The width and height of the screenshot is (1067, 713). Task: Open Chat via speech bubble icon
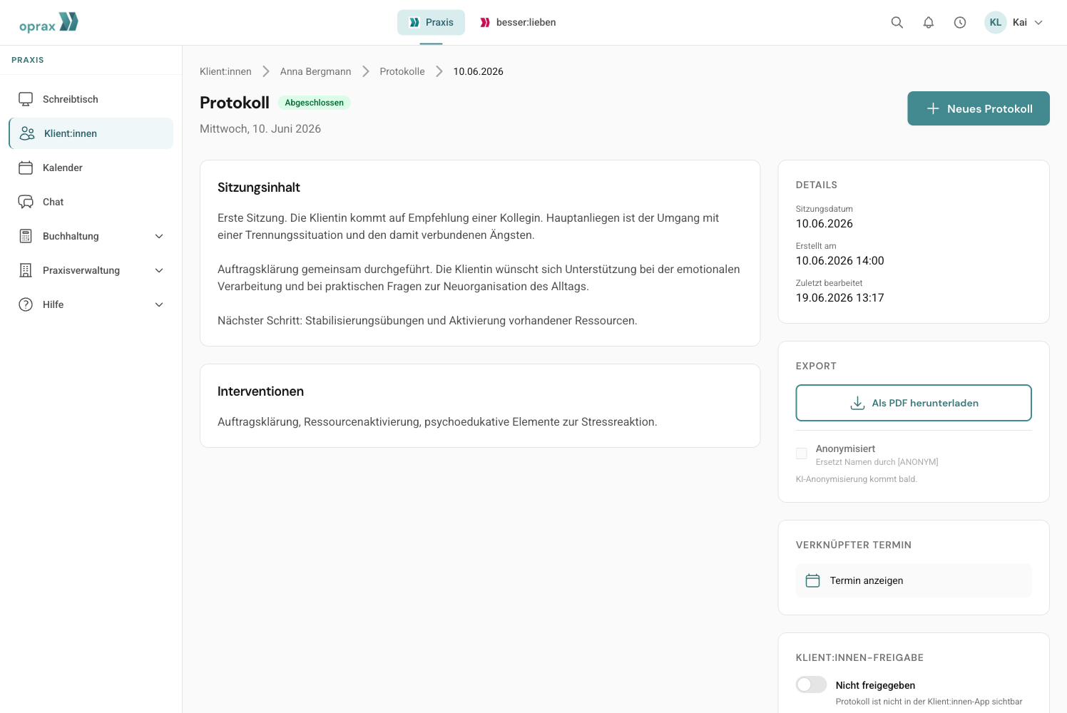click(x=26, y=202)
